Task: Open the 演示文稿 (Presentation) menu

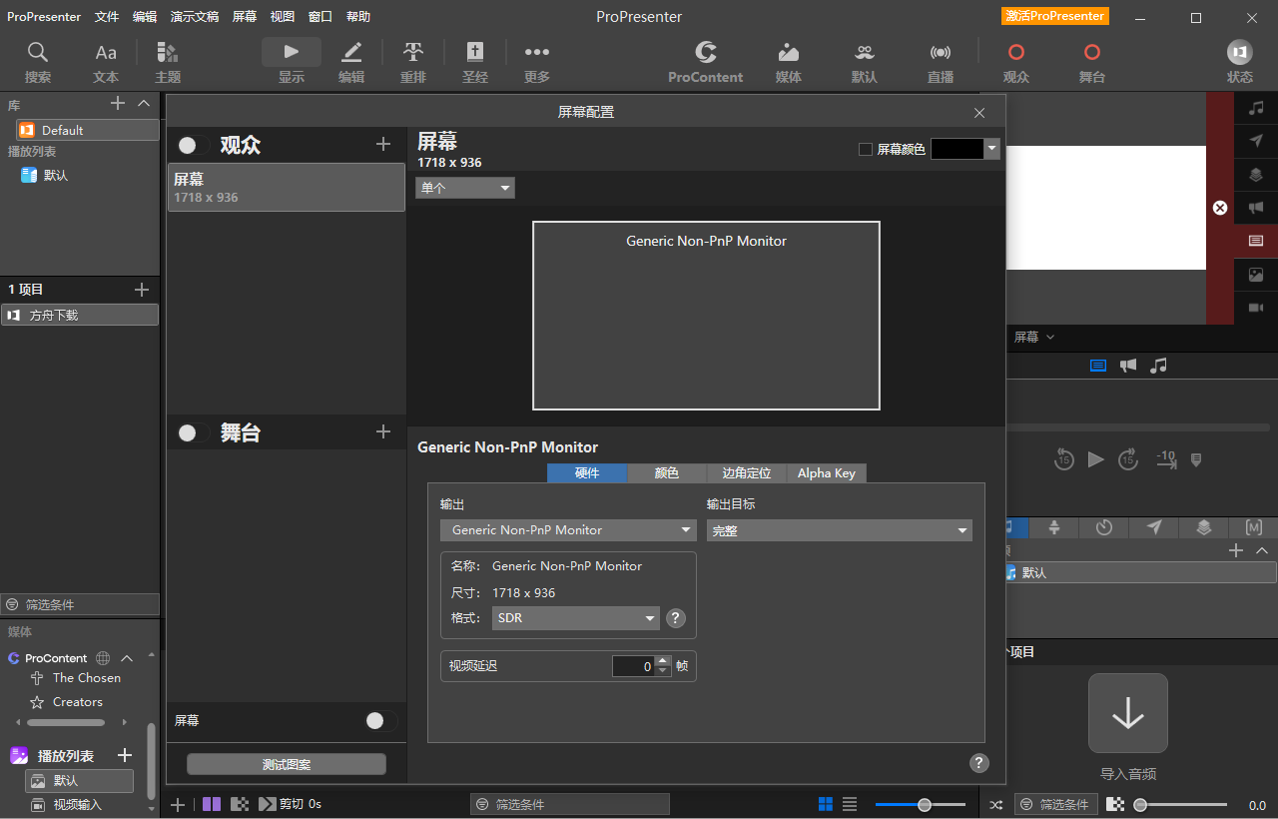Action: coord(195,17)
